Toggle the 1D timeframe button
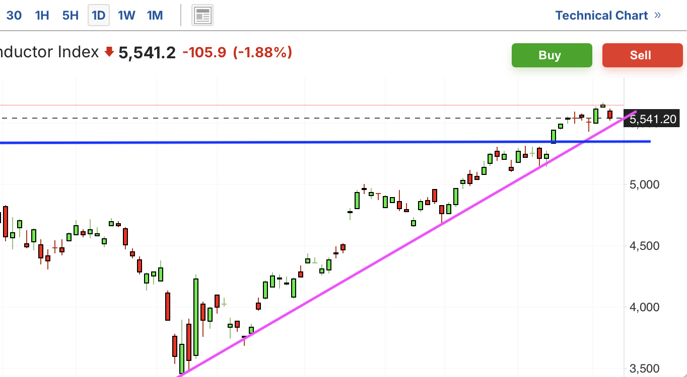 point(99,16)
